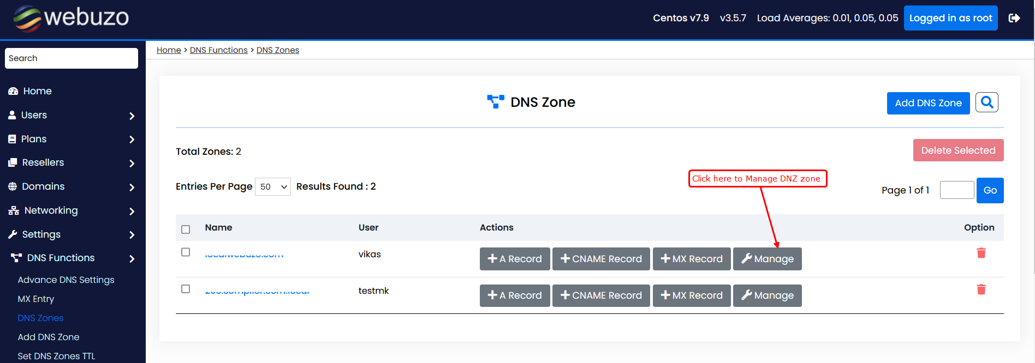This screenshot has width=1035, height=363.
Task: Open the DNS Functions breadcrumb link
Action: pos(218,50)
